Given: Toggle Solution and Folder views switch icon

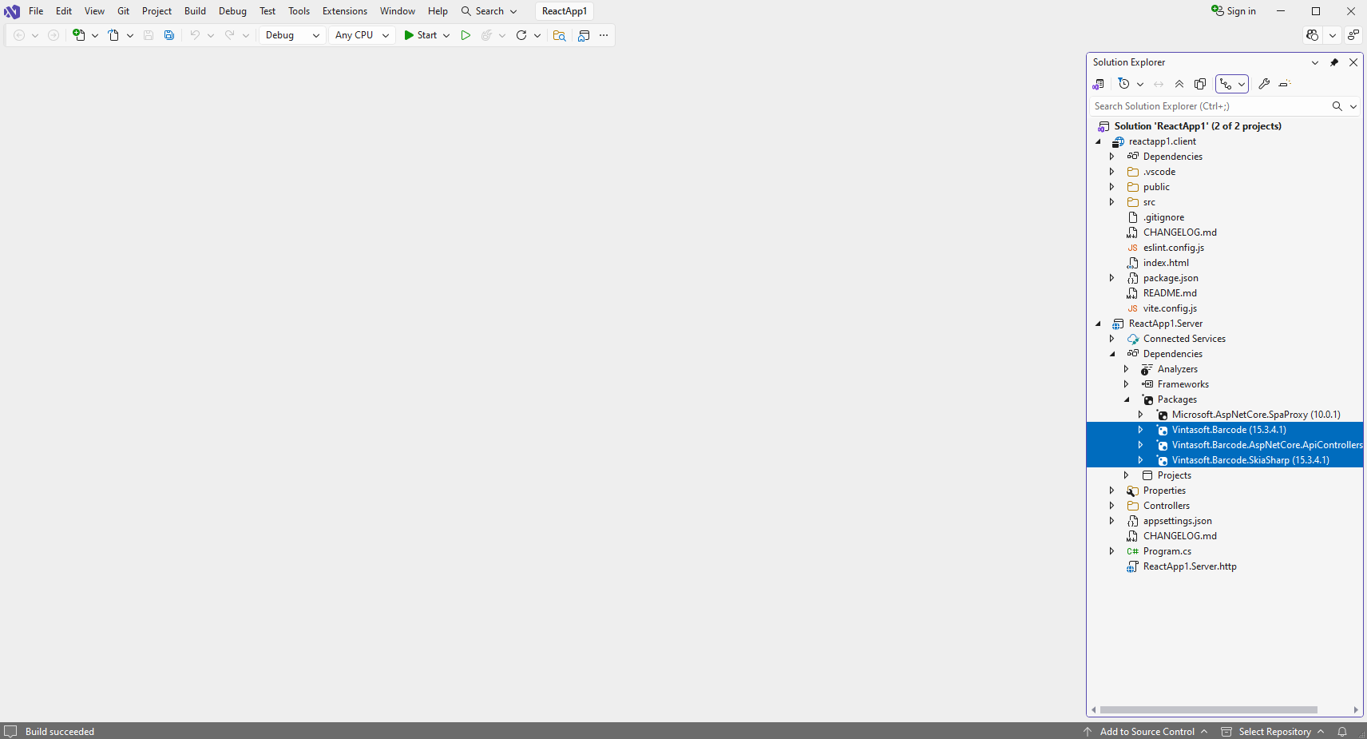Looking at the screenshot, I should pyautogui.click(x=1099, y=84).
